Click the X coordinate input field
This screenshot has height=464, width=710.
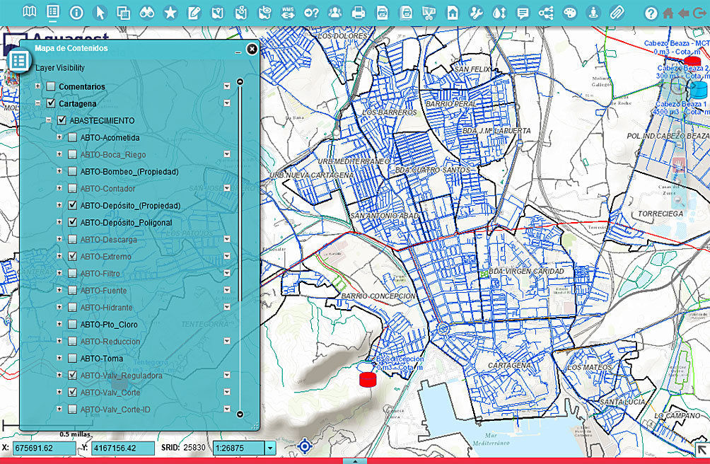tap(45, 448)
